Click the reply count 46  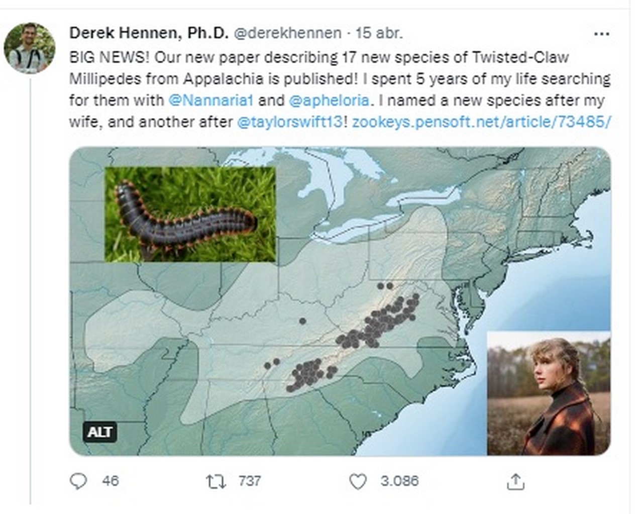(111, 481)
